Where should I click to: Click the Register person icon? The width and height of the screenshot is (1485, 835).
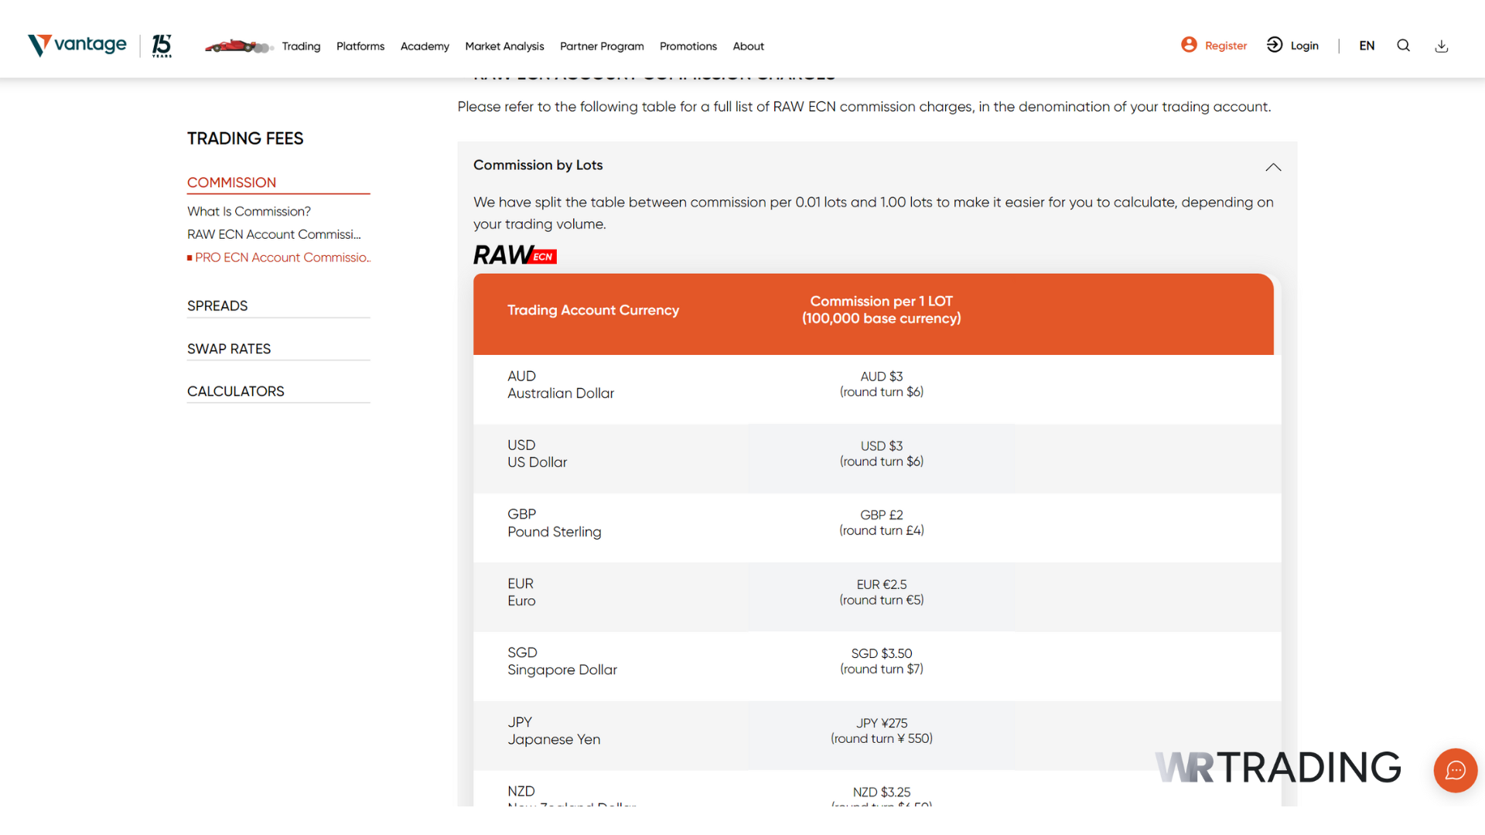[1189, 45]
